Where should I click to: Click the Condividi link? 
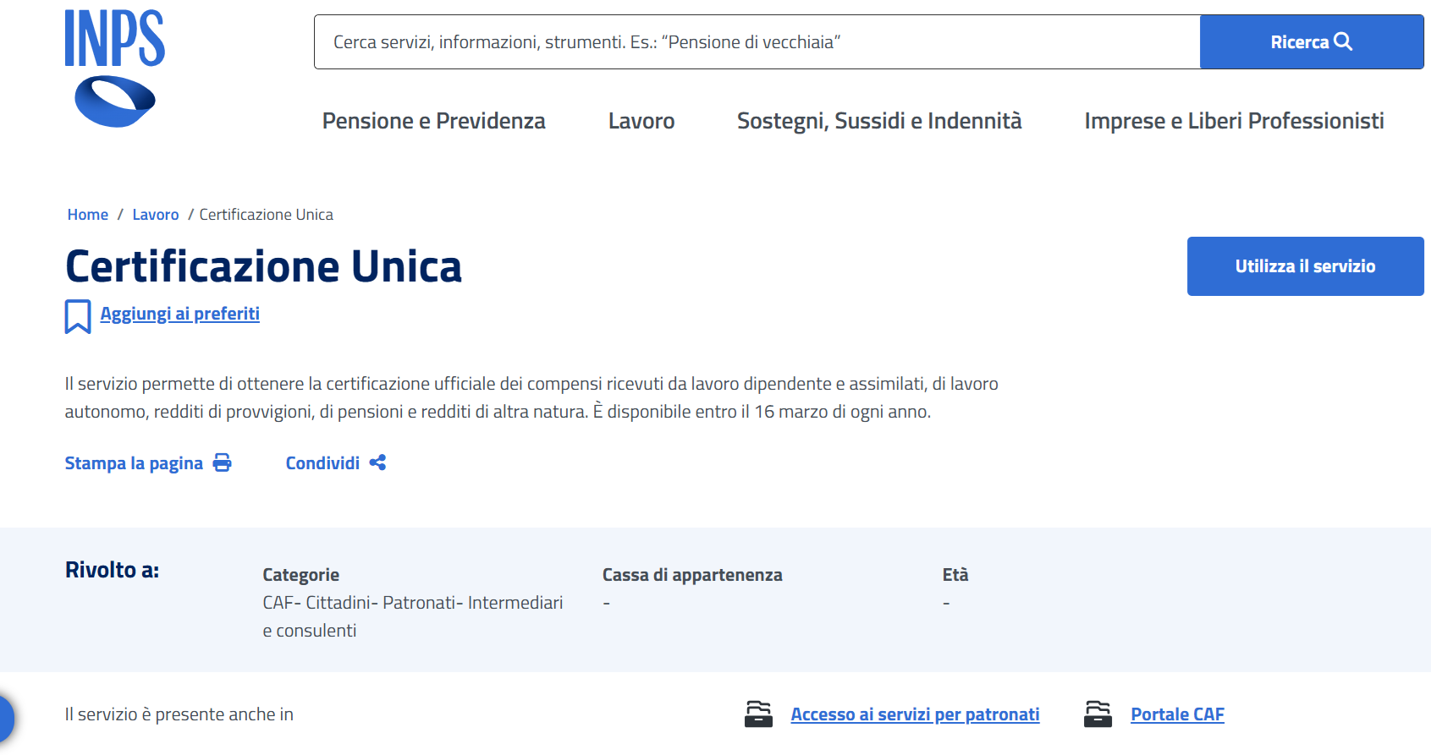pyautogui.click(x=322, y=463)
